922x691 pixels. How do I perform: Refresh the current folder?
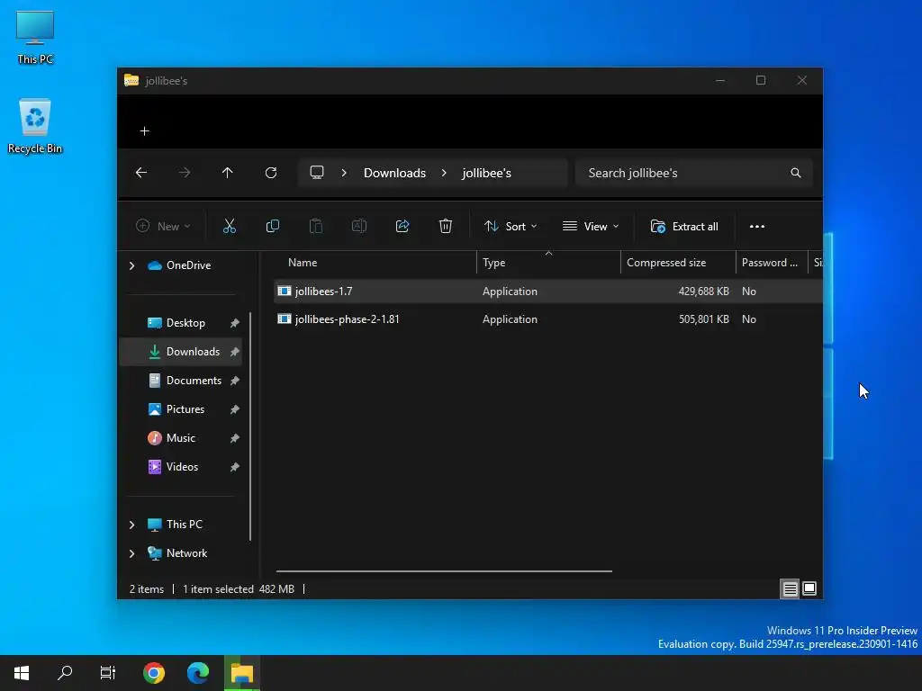(x=271, y=173)
